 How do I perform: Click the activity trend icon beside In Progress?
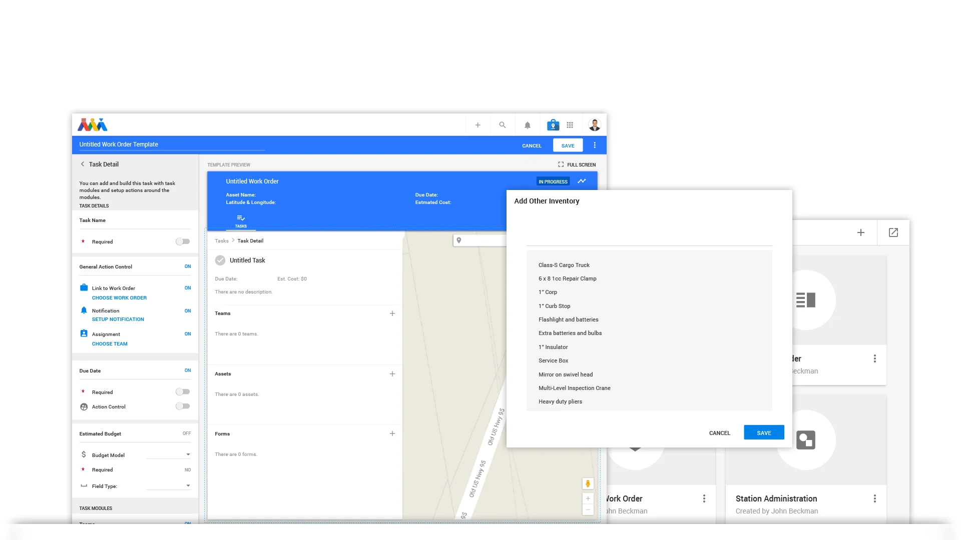582,181
